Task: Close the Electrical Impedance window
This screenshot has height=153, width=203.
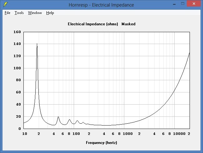Action: point(194,4)
